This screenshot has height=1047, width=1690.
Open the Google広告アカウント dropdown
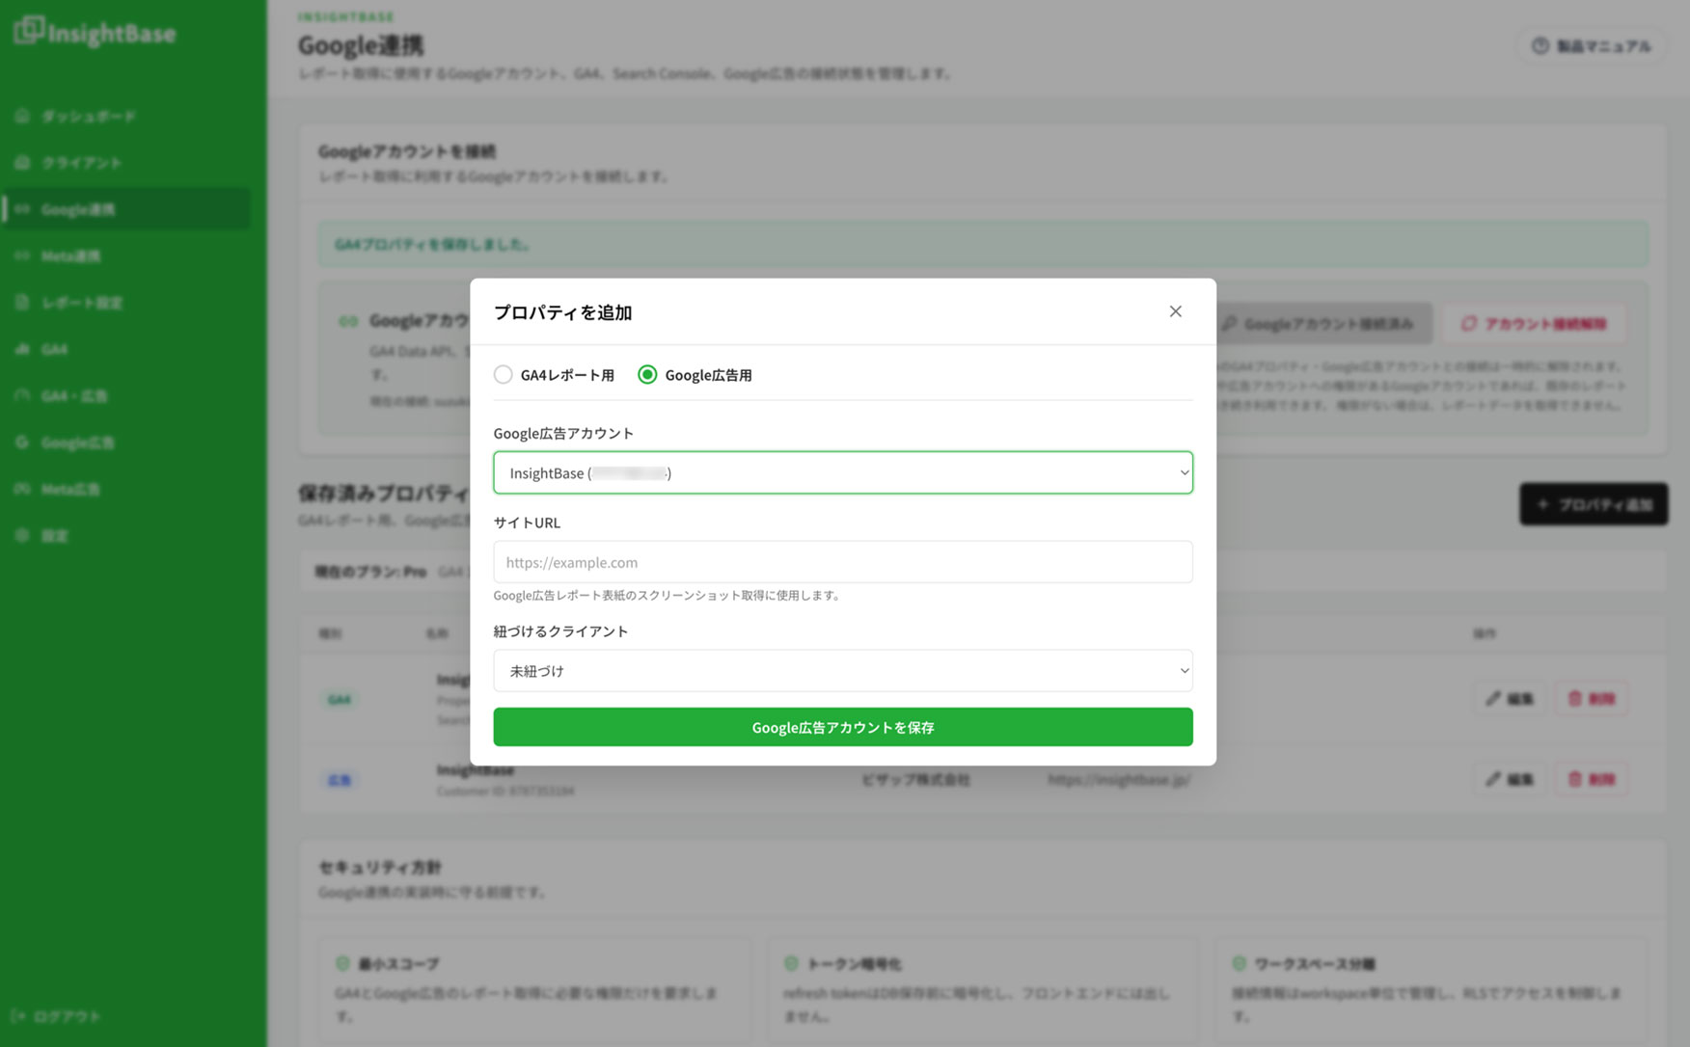tap(843, 472)
